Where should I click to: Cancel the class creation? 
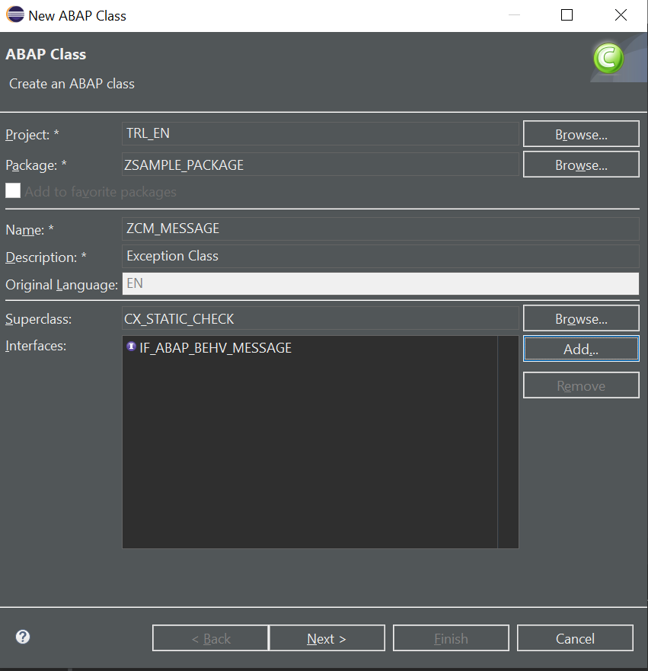pos(575,638)
